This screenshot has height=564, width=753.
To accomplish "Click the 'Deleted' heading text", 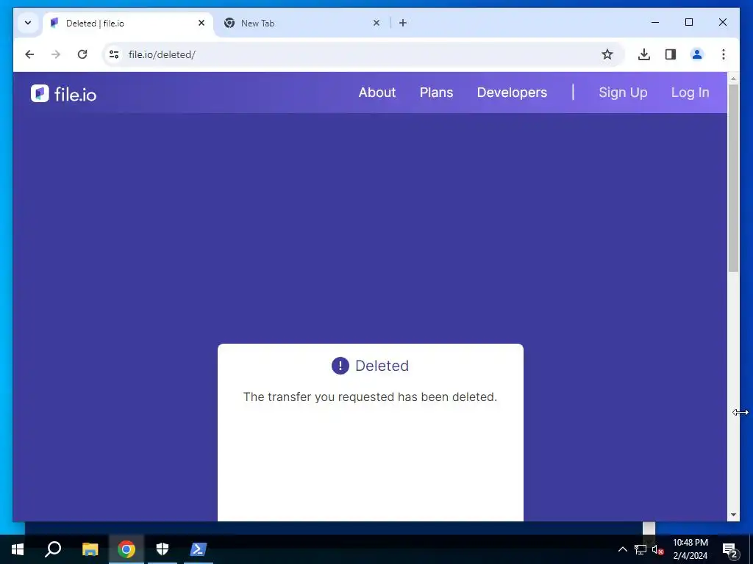I will pyautogui.click(x=382, y=366).
